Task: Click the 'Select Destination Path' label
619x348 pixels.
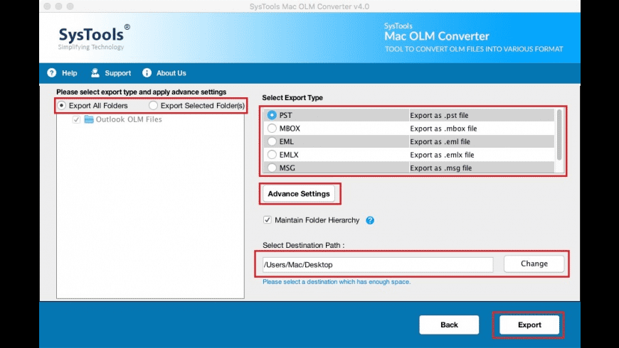Action: coord(303,245)
